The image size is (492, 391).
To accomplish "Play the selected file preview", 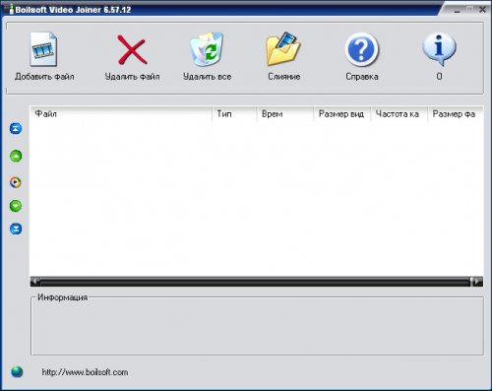I will tap(16, 182).
